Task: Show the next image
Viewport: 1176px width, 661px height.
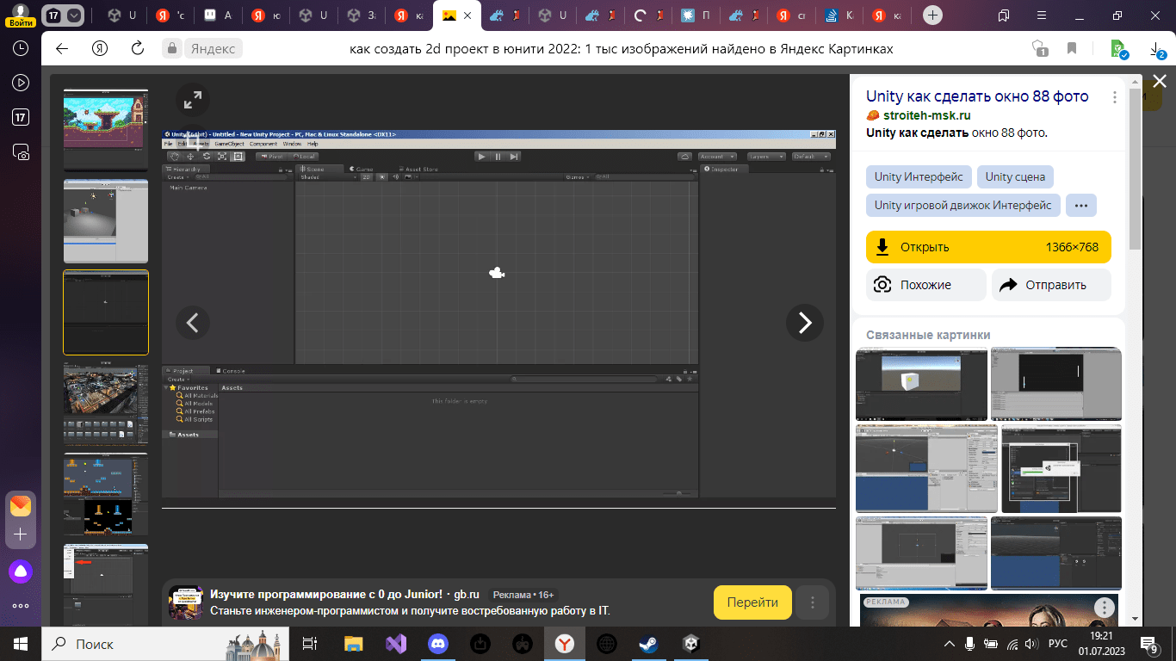Action: click(805, 323)
